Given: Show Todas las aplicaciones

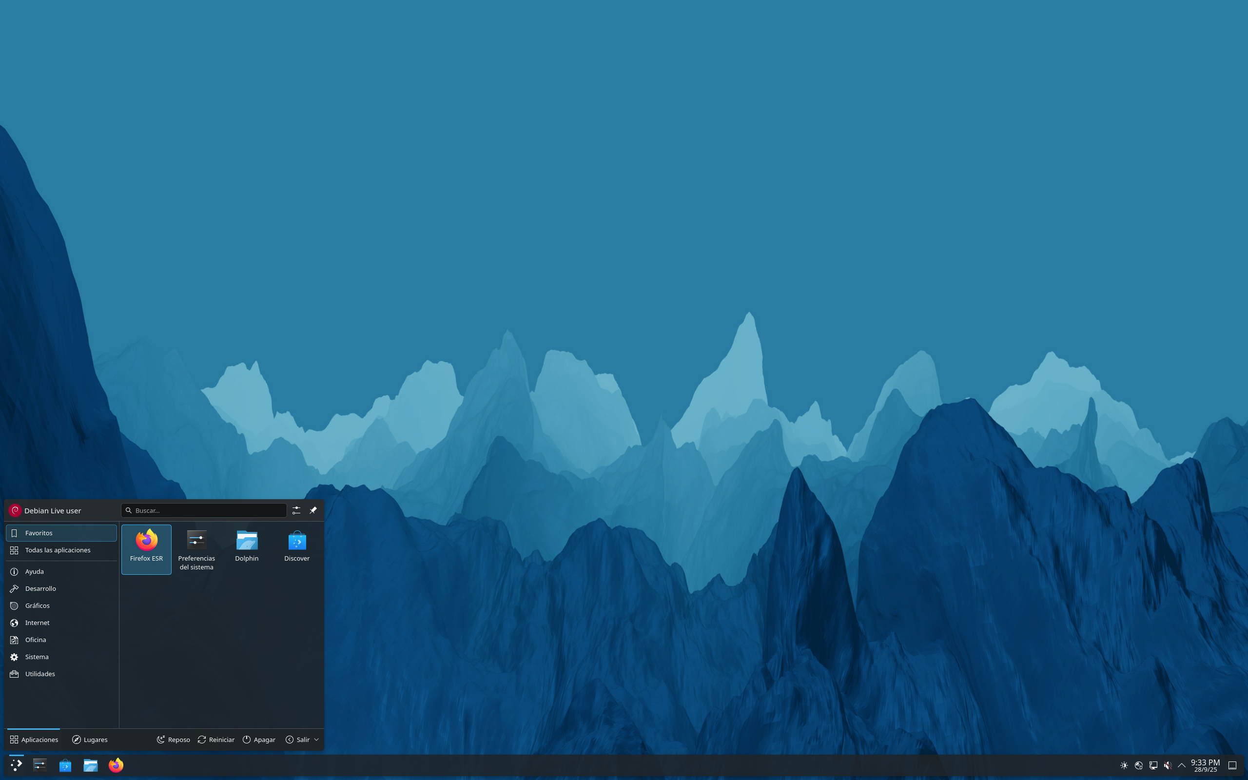Looking at the screenshot, I should coord(61,550).
